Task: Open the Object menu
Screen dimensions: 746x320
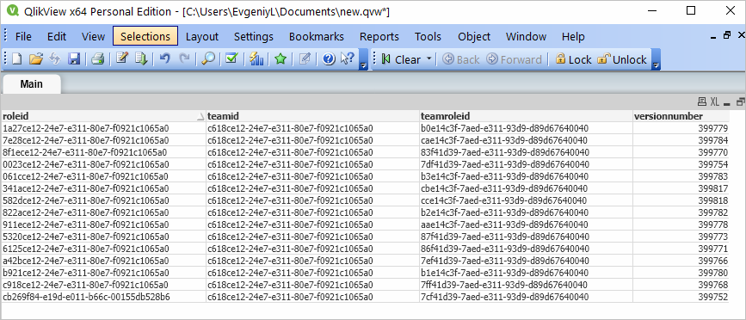Action: tap(474, 37)
